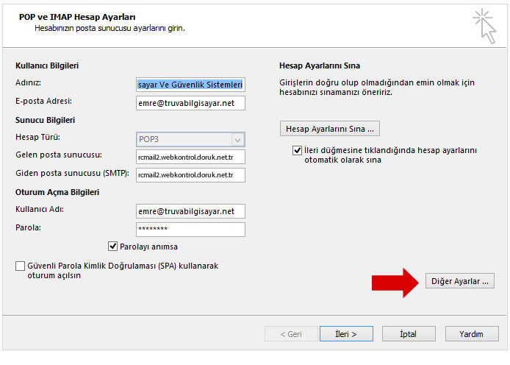This screenshot has width=510, height=365.
Task: Click the E-posta Adresi input field
Action: pyautogui.click(x=190, y=103)
